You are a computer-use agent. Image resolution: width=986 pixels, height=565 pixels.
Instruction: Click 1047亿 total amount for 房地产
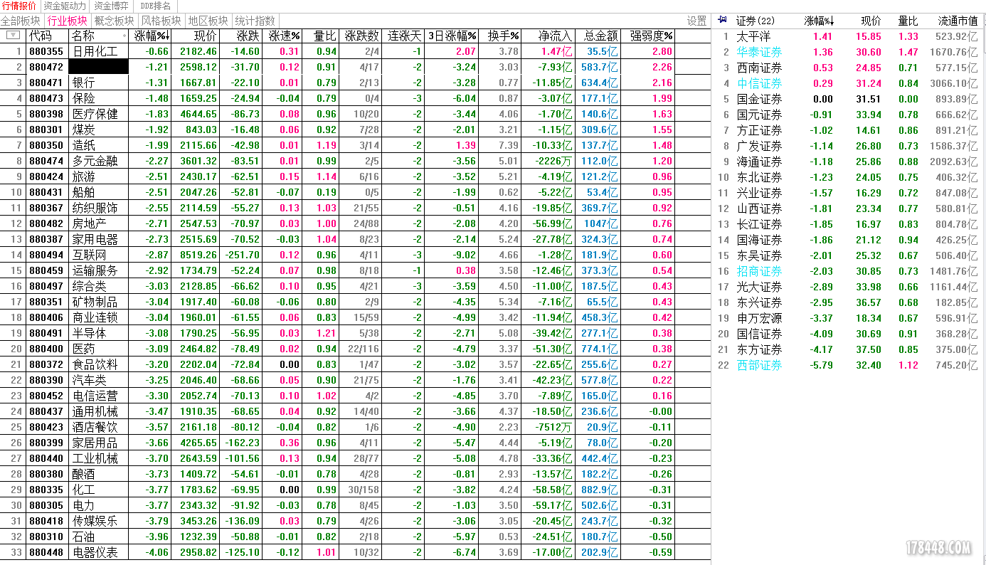(601, 223)
